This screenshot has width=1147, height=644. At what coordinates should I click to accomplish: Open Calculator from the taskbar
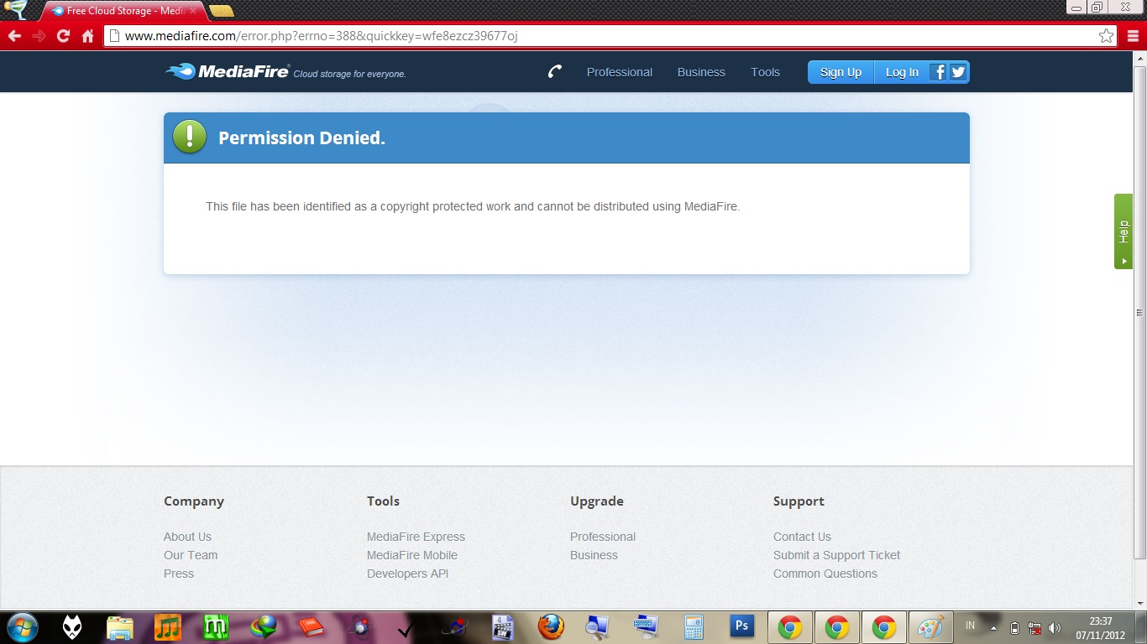pos(694,627)
